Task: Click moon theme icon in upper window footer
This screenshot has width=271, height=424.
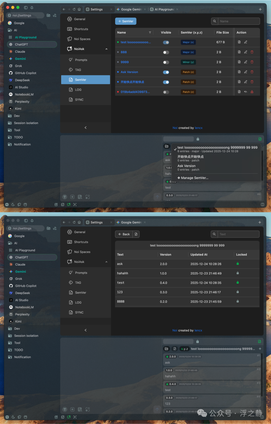Action: click(x=13, y=205)
